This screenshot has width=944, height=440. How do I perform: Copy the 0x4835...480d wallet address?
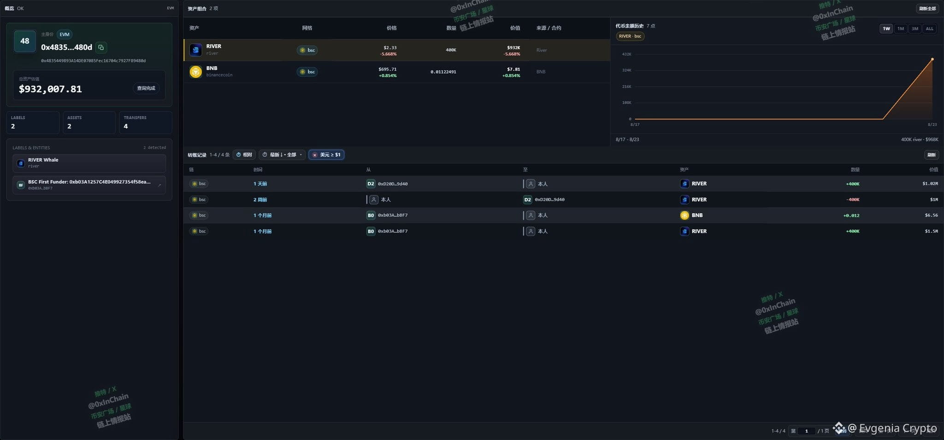pos(101,47)
